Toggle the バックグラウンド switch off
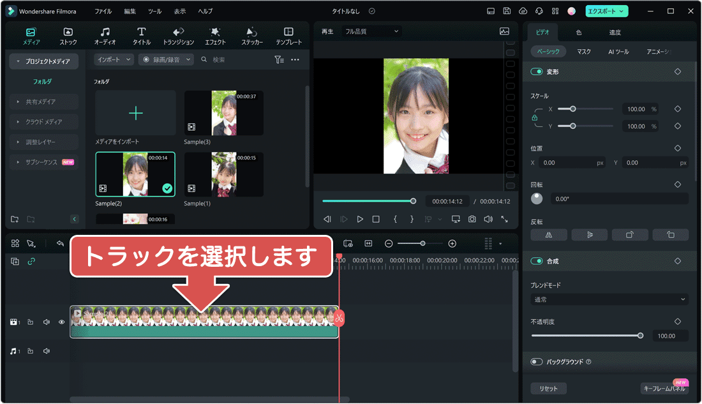Image resolution: width=702 pixels, height=404 pixels. (536, 361)
